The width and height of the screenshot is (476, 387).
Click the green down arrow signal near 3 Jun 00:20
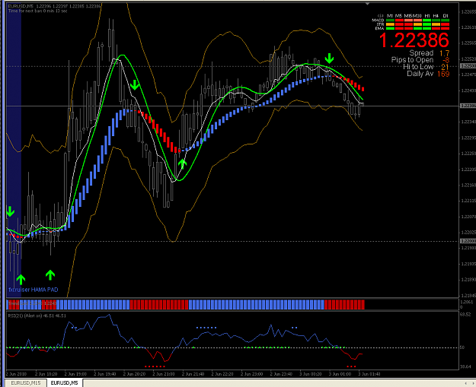pyautogui.click(x=329, y=59)
